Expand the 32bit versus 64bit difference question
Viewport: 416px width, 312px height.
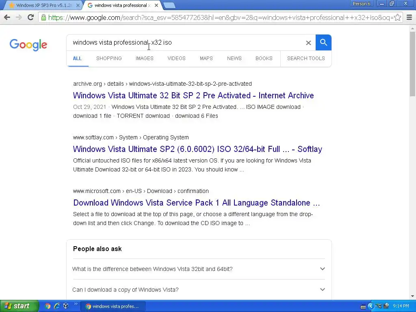(199, 269)
